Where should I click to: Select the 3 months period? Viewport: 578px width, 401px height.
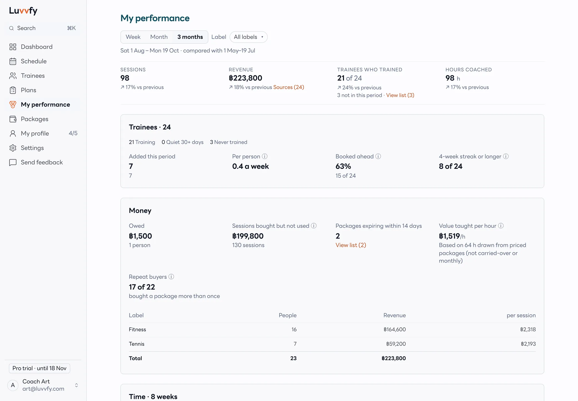tap(190, 37)
